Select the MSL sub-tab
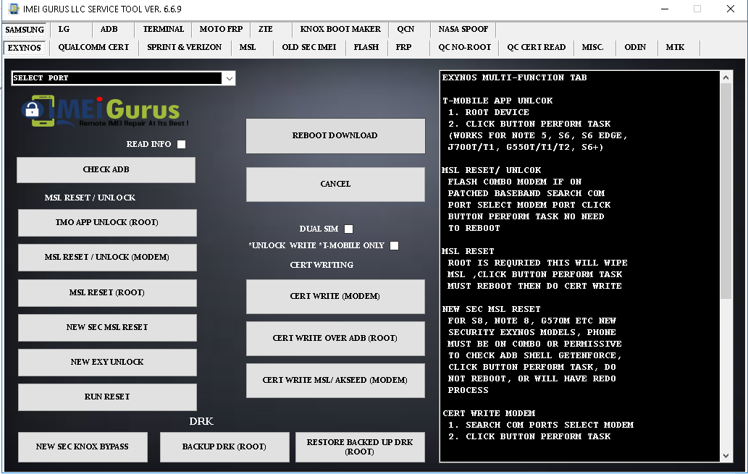748x474 pixels. coord(248,47)
